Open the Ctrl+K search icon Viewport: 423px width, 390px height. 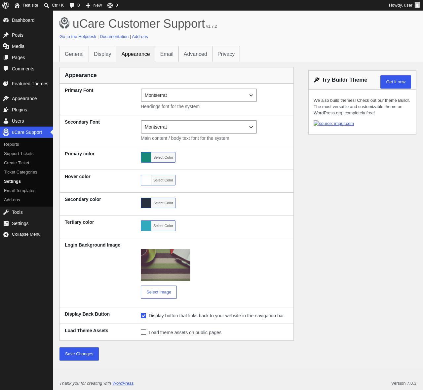pos(47,5)
